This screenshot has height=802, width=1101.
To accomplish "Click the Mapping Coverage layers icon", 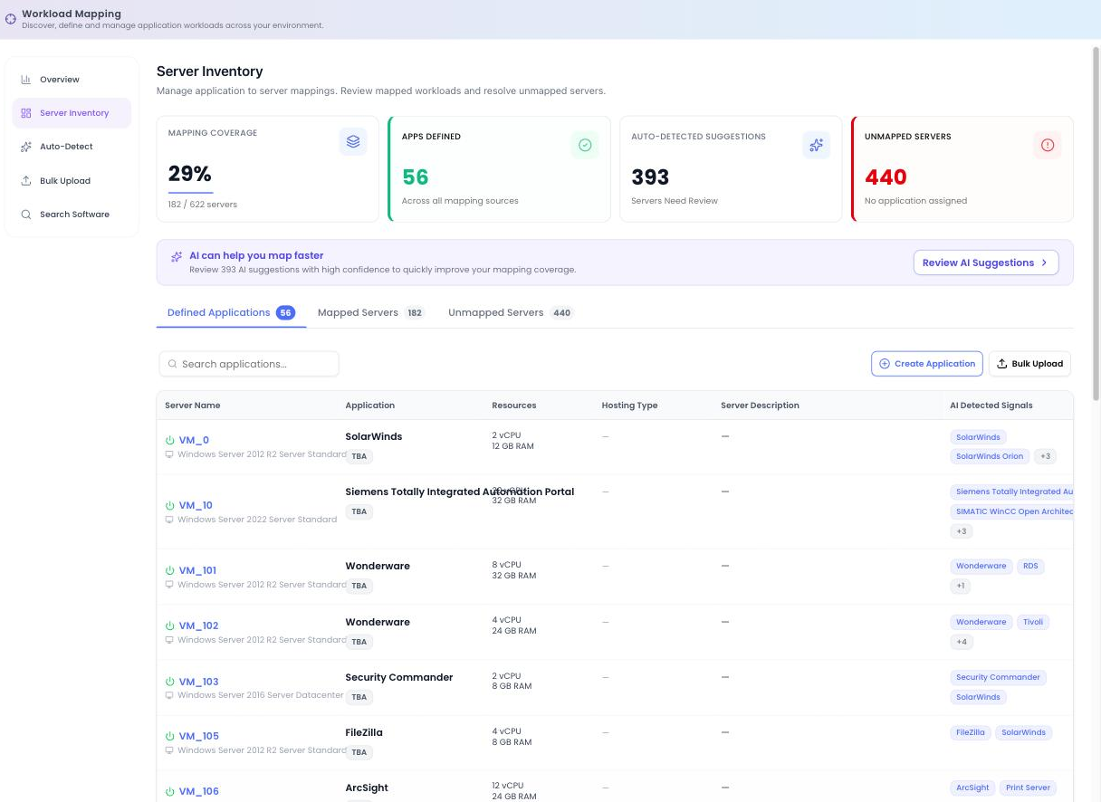I will pos(353,141).
